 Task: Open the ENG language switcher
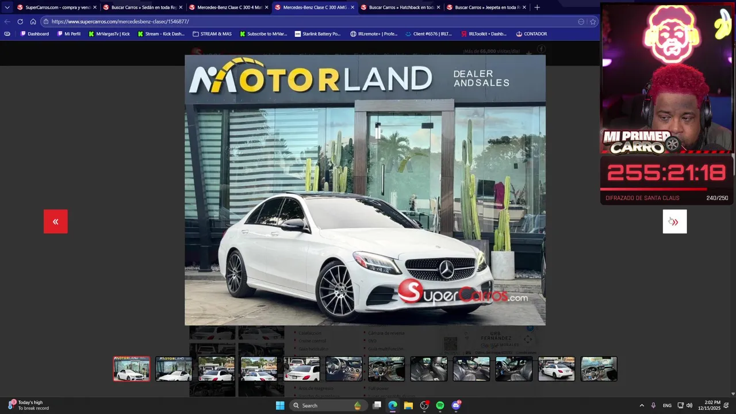click(667, 405)
